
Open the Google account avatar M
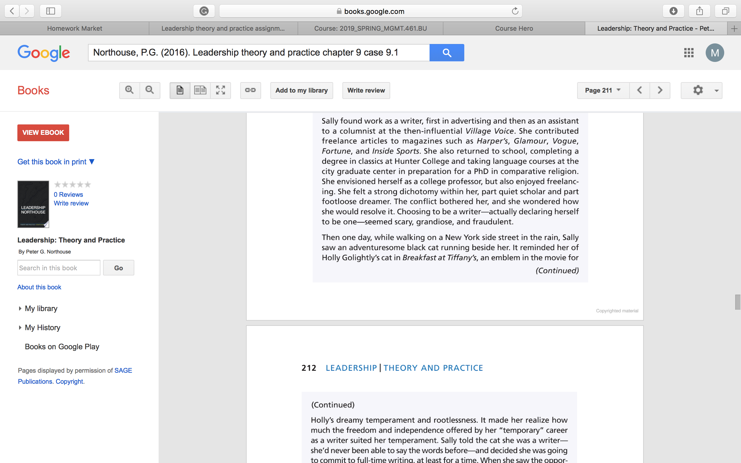pyautogui.click(x=715, y=53)
